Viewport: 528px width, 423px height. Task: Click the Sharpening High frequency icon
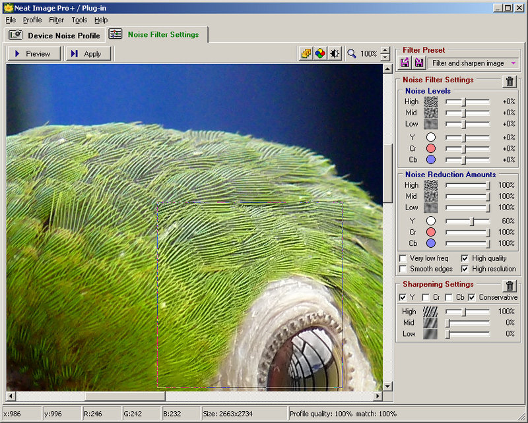(x=430, y=312)
